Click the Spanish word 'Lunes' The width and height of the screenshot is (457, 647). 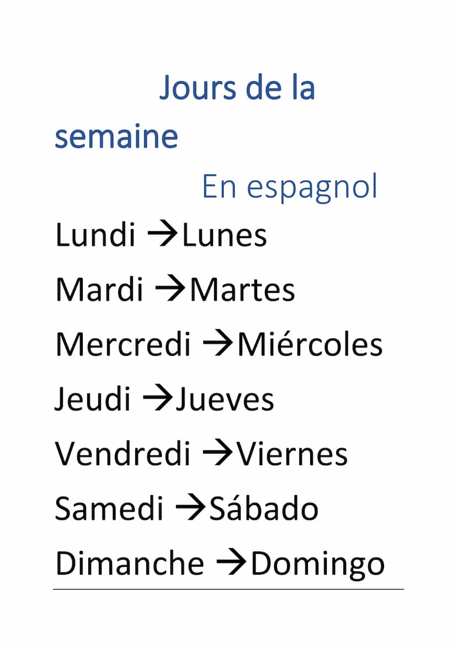[225, 235]
